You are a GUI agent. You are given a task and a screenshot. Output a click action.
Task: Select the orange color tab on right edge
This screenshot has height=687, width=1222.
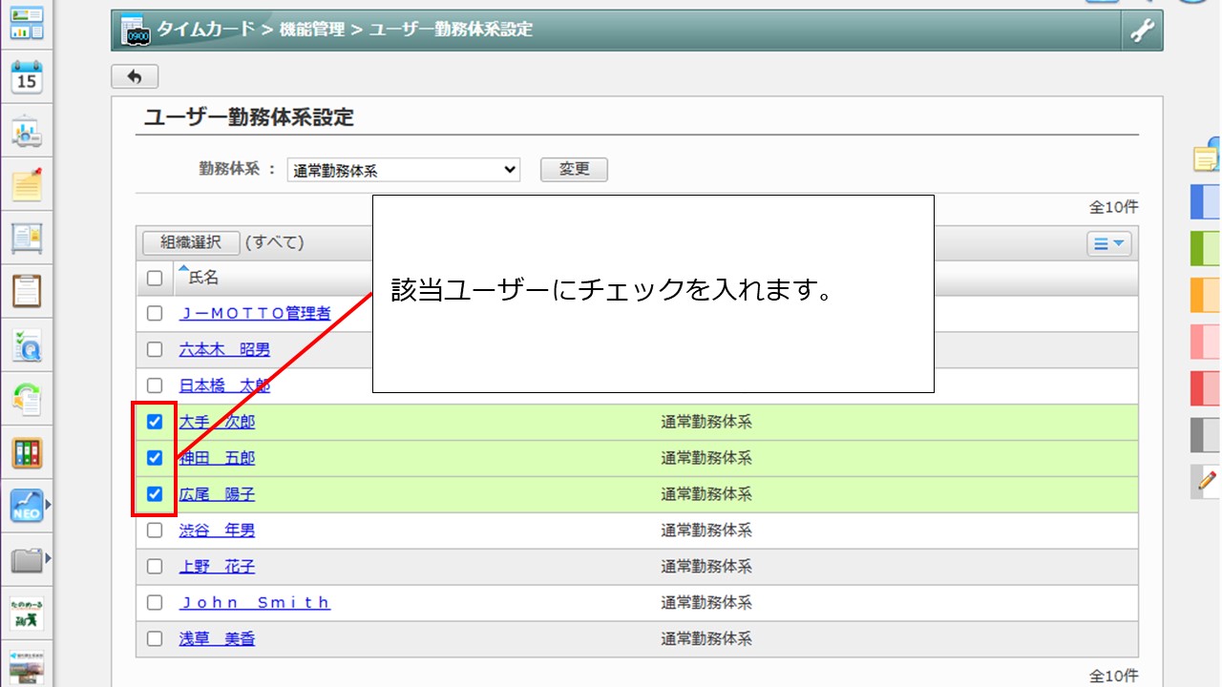click(x=1206, y=295)
